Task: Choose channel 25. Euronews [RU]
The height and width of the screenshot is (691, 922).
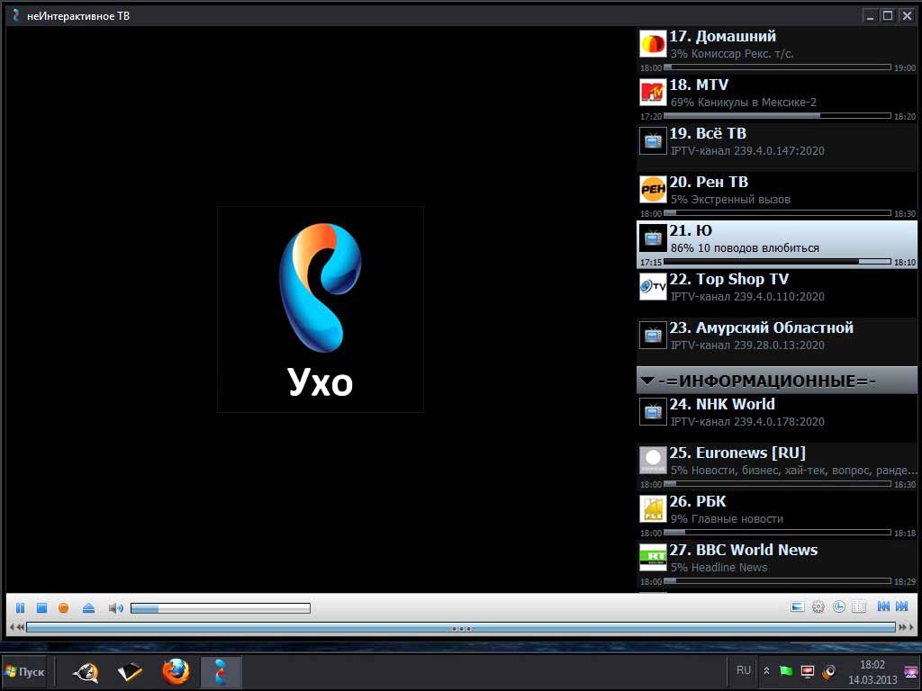Action: (777, 467)
